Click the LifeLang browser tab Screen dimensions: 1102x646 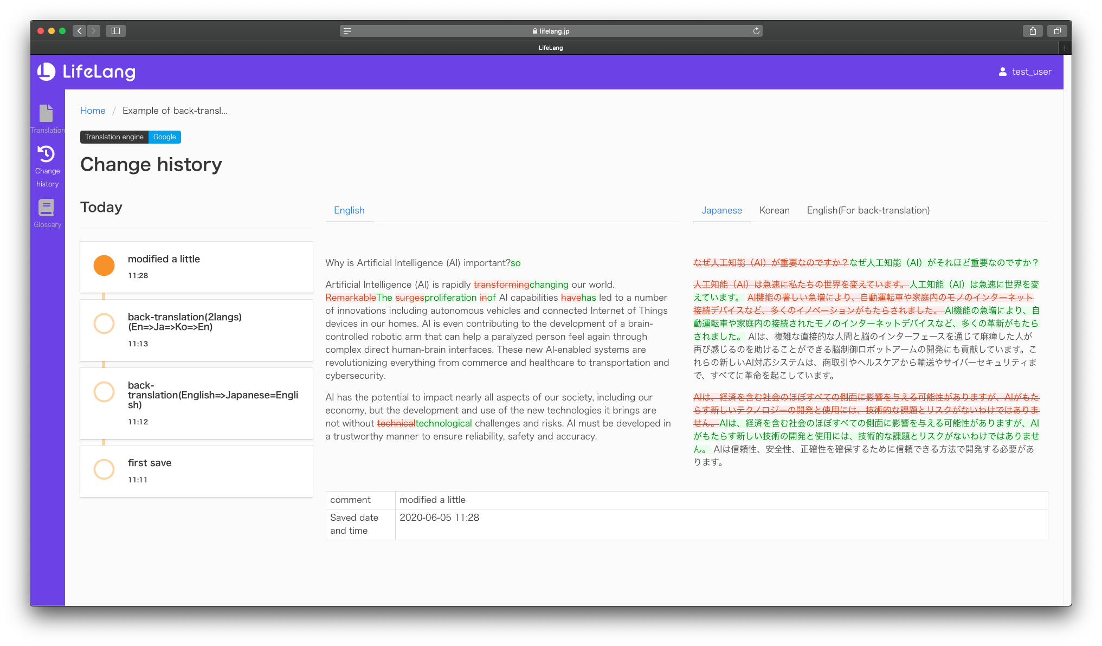tap(551, 48)
